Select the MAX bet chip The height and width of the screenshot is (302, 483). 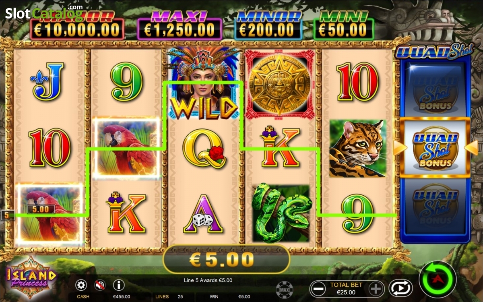(284, 290)
